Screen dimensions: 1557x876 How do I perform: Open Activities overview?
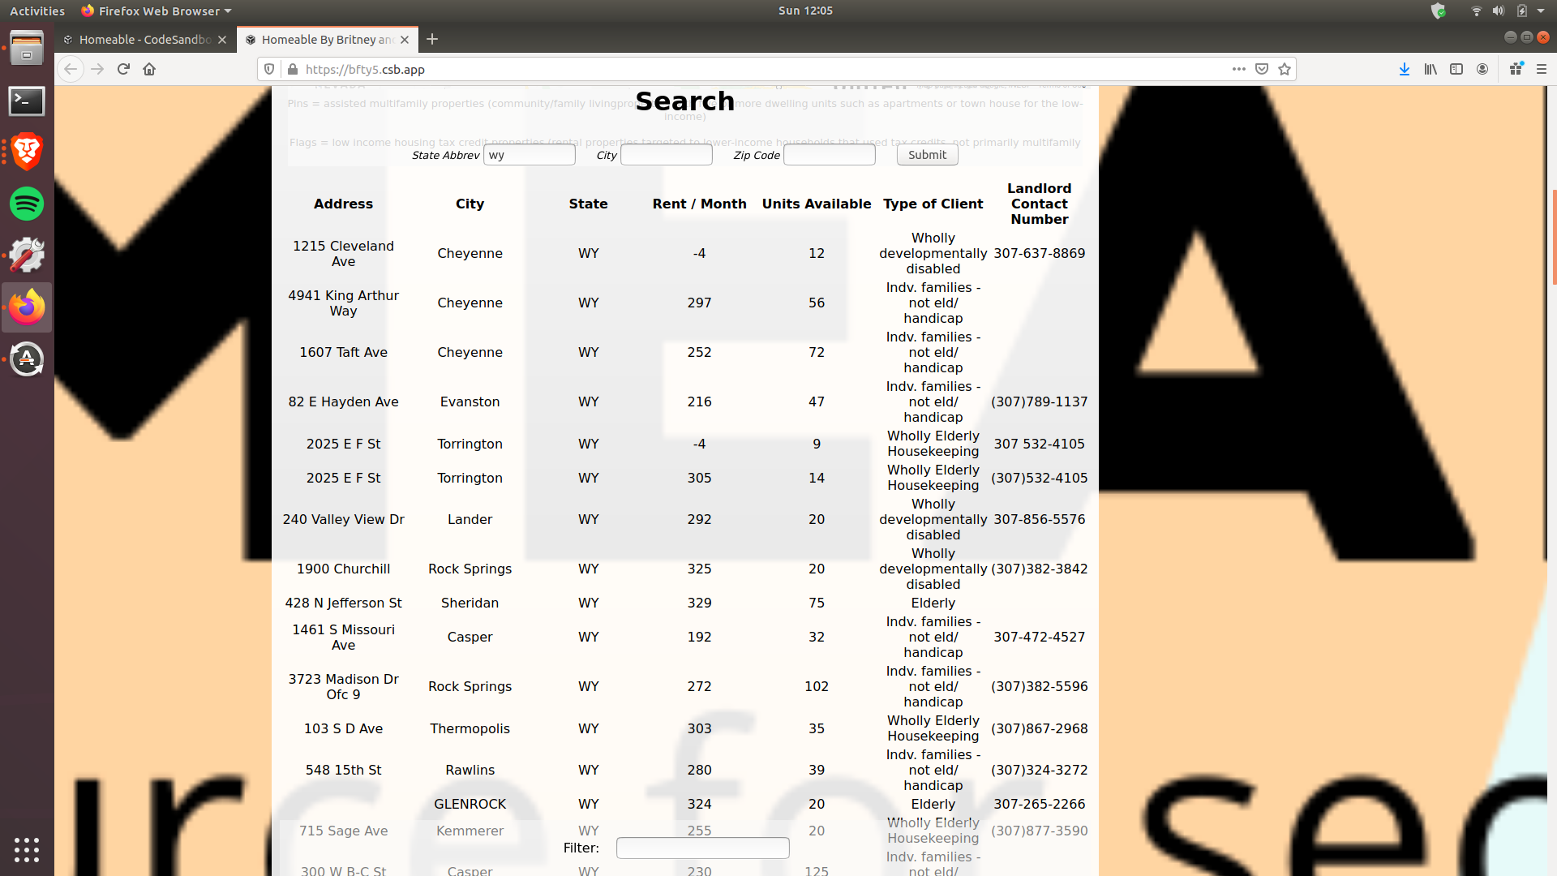tap(37, 11)
